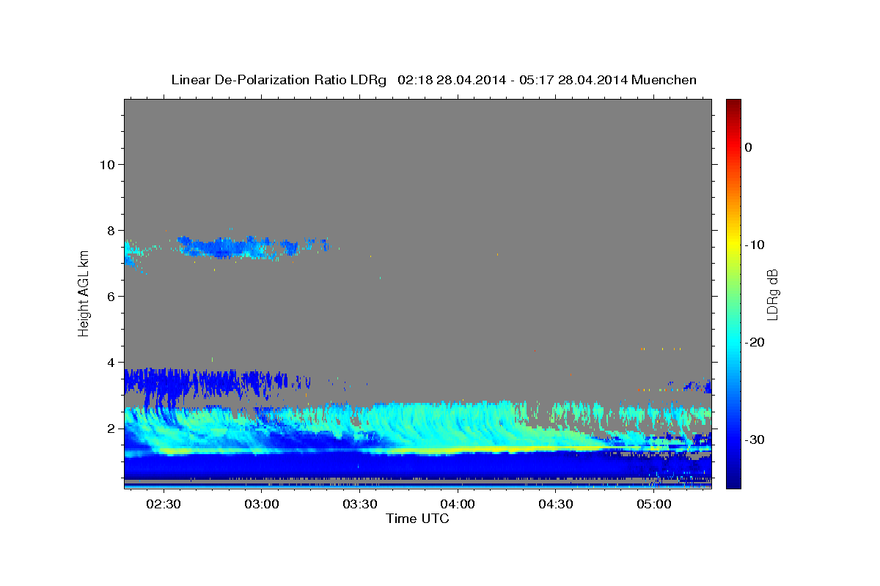
Task: Click the height tick label 2
Action: click(x=110, y=429)
